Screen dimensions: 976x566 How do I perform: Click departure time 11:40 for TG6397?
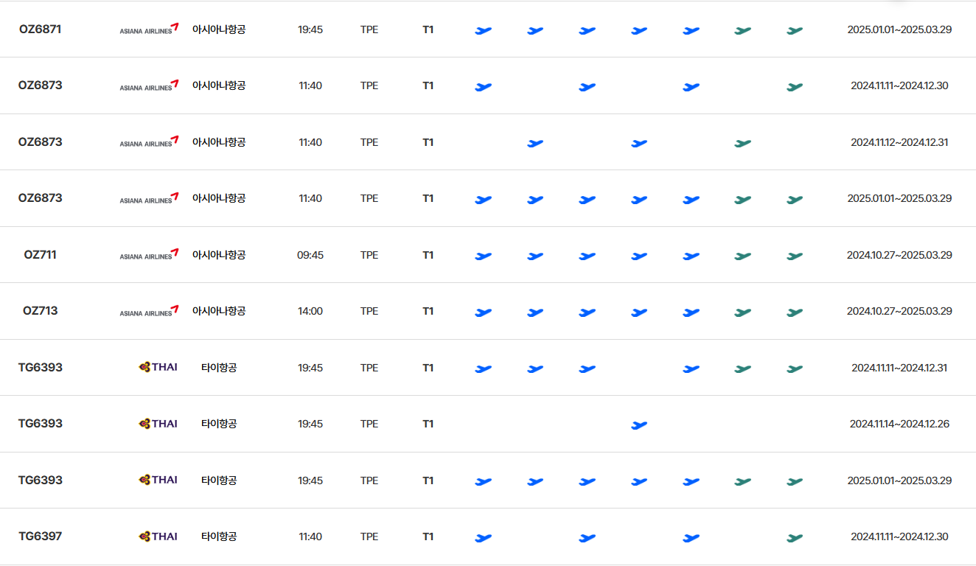pyautogui.click(x=310, y=537)
